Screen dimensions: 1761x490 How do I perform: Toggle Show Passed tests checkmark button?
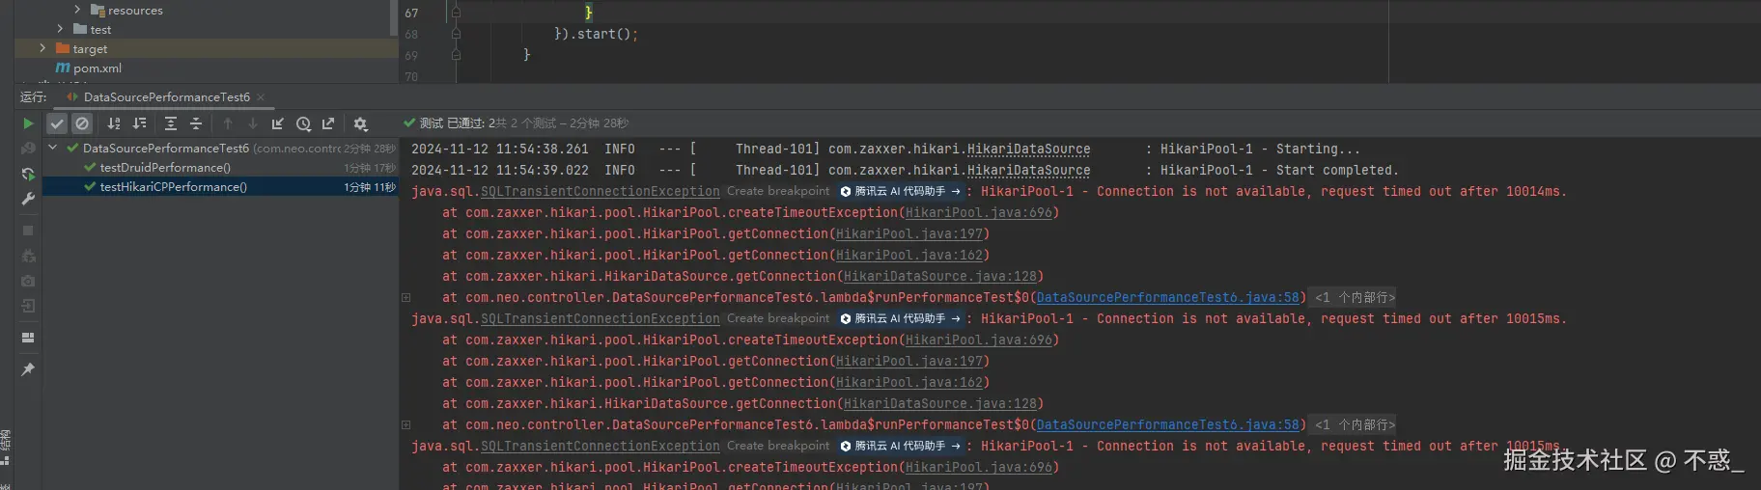point(57,123)
